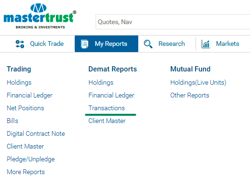
Task: Open Holdings under Trading
Action: click(x=19, y=82)
